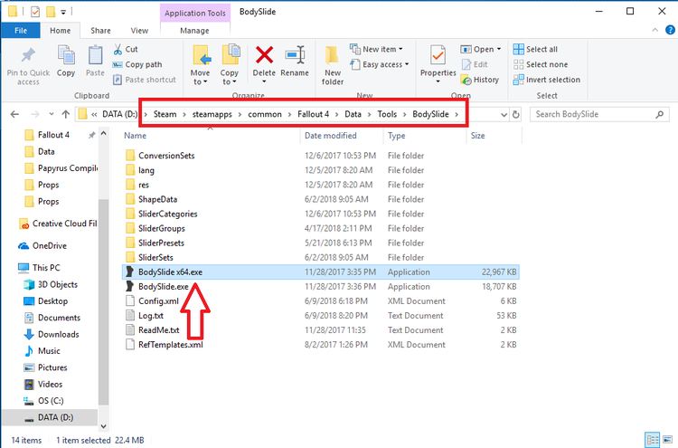The width and height of the screenshot is (678, 448).
Task: Collapse the ribbon with the chevron
Action: 655,30
